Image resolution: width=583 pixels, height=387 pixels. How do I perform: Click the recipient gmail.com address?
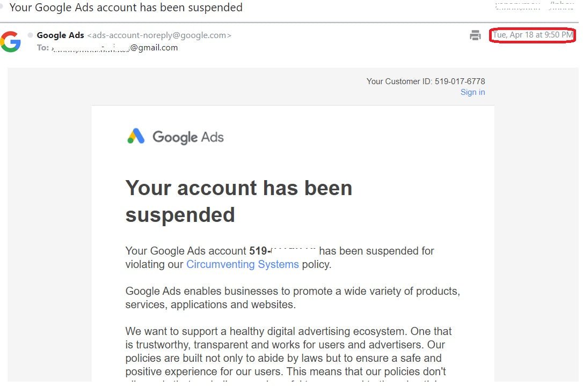(x=154, y=48)
